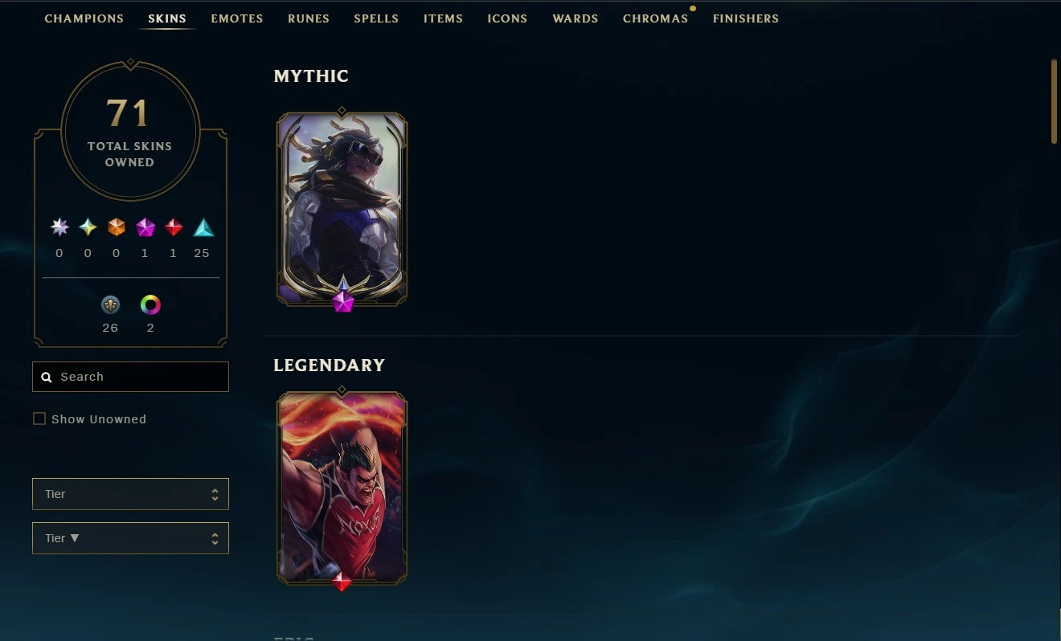The height and width of the screenshot is (641, 1061).
Task: Click the yellow-teal Exalted tier gem icon
Action: [x=88, y=227]
